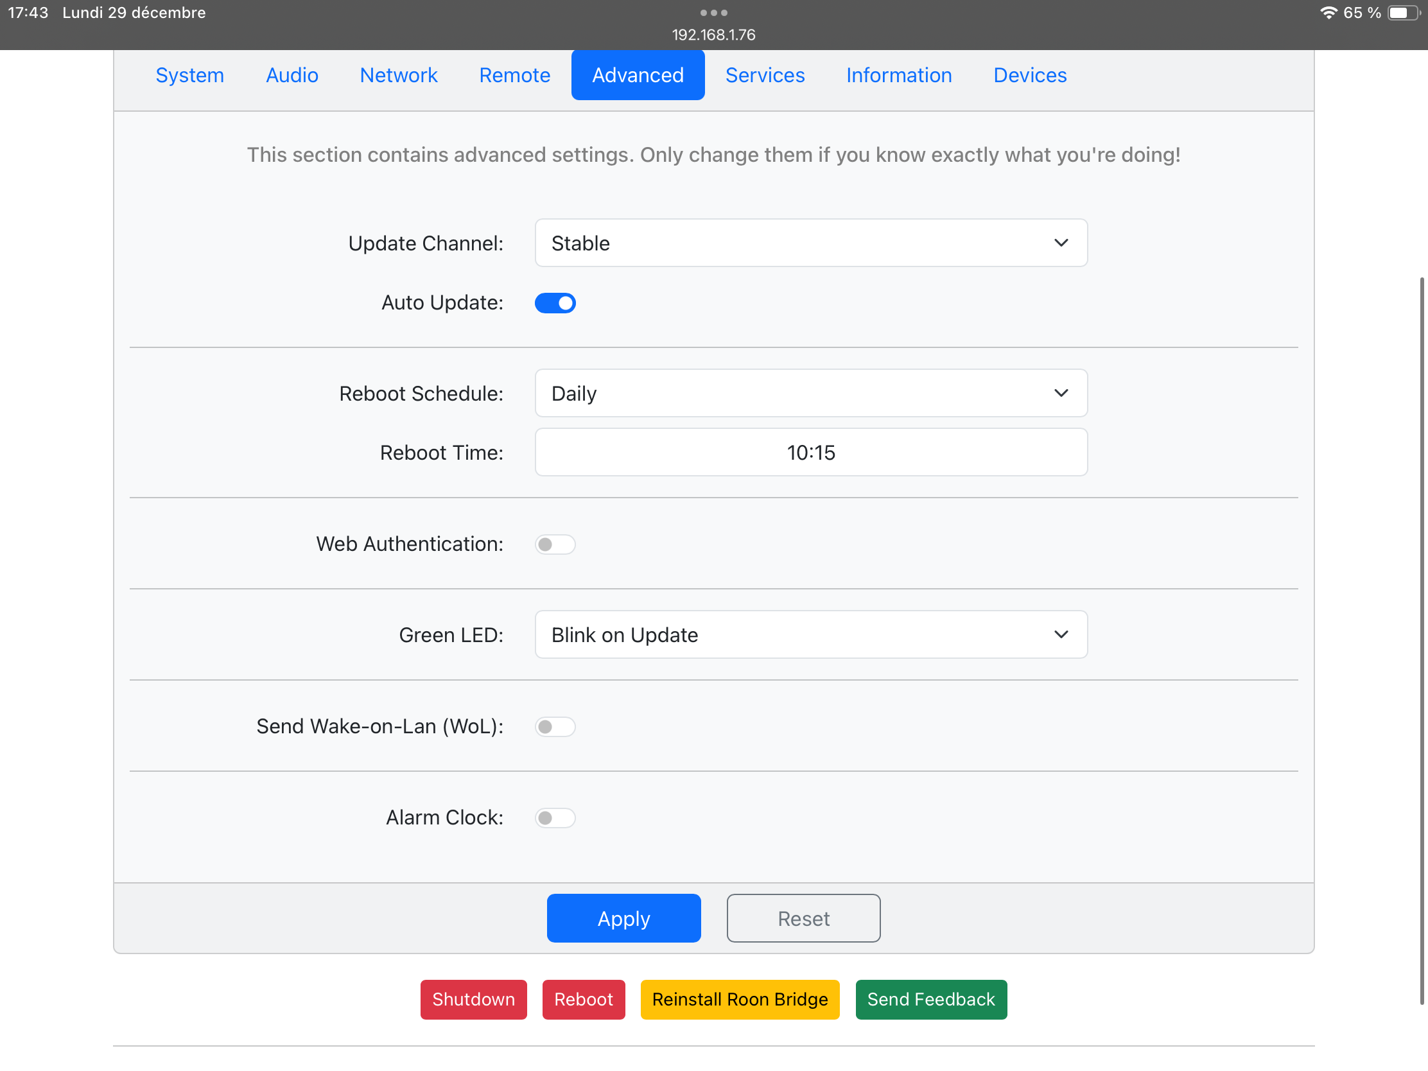Open the Network tab

398,76
